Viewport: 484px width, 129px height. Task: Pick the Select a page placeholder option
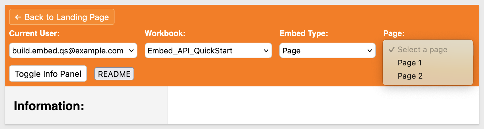[422, 50]
